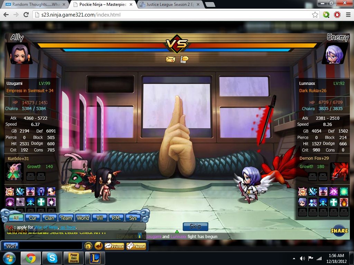Open the chat emoticon face icon
The width and height of the screenshot is (354, 265).
click(88, 246)
